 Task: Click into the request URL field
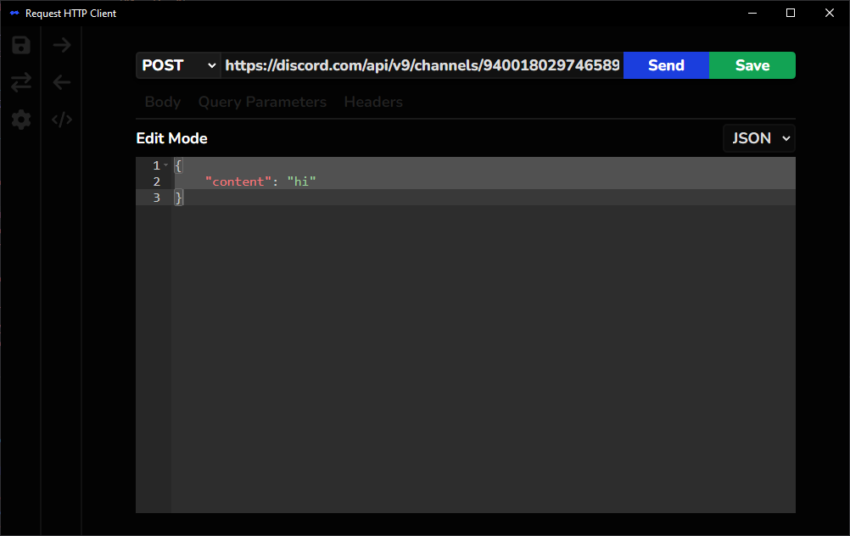[x=422, y=65]
